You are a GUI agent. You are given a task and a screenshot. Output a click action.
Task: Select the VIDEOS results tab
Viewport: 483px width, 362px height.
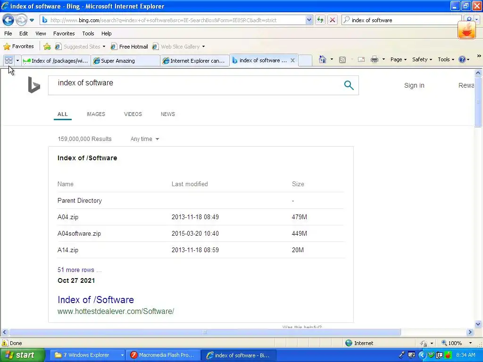coord(133,114)
